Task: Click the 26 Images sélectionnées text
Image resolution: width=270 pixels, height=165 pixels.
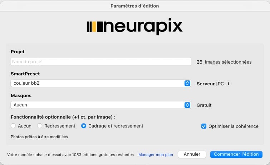Action: 224,62
